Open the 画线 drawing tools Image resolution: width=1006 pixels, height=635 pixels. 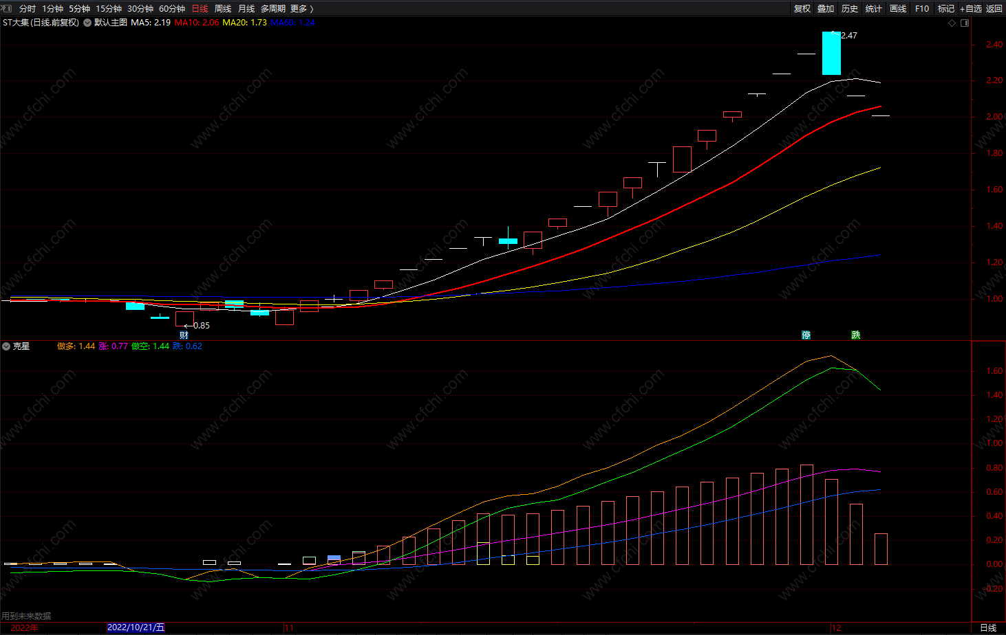pos(898,9)
